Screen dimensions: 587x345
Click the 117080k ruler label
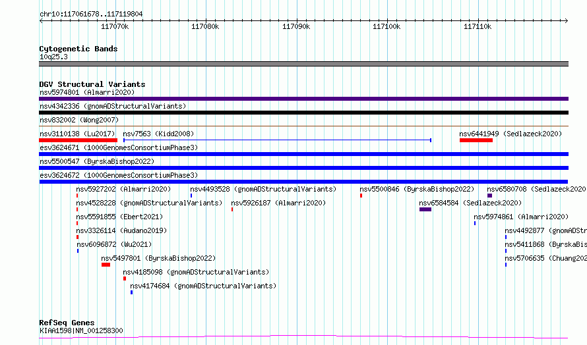point(205,26)
